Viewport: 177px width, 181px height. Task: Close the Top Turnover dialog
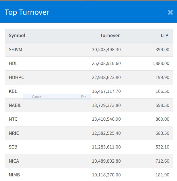click(x=170, y=12)
